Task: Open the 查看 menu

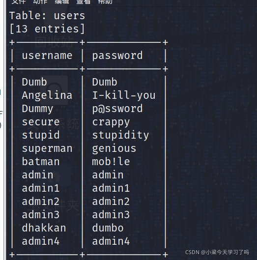Action: pyautogui.click(x=84, y=1)
